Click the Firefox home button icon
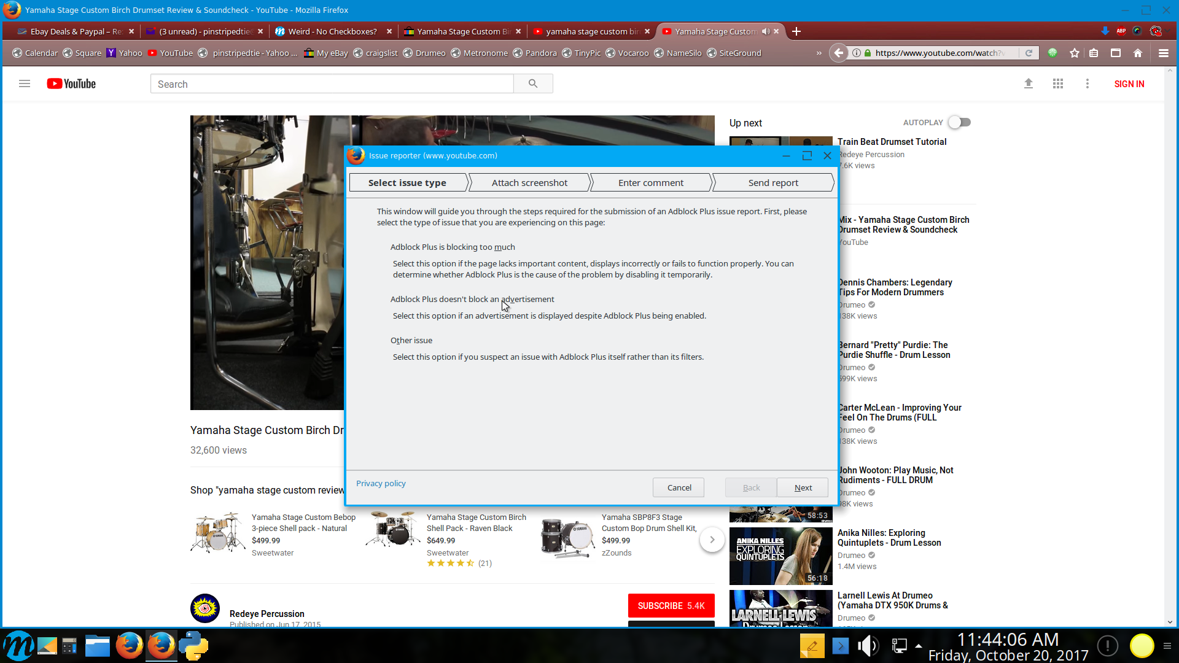The image size is (1179, 663). 1138,53
